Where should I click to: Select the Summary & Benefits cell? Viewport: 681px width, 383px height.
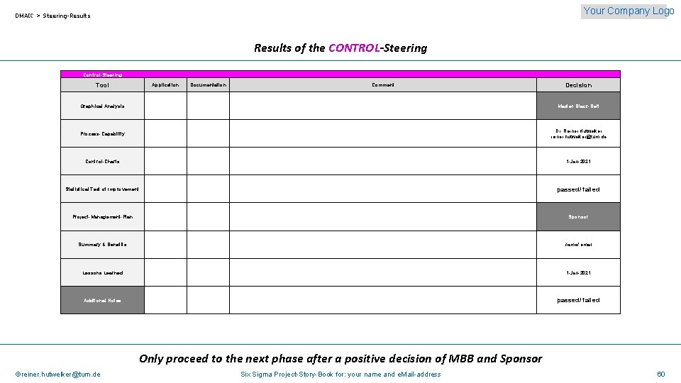[x=102, y=245]
